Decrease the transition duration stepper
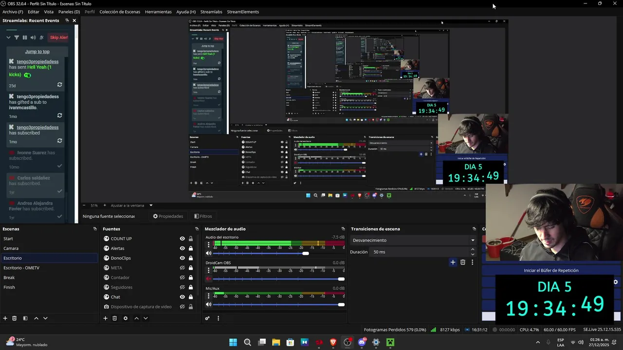The width and height of the screenshot is (623, 350). click(473, 254)
